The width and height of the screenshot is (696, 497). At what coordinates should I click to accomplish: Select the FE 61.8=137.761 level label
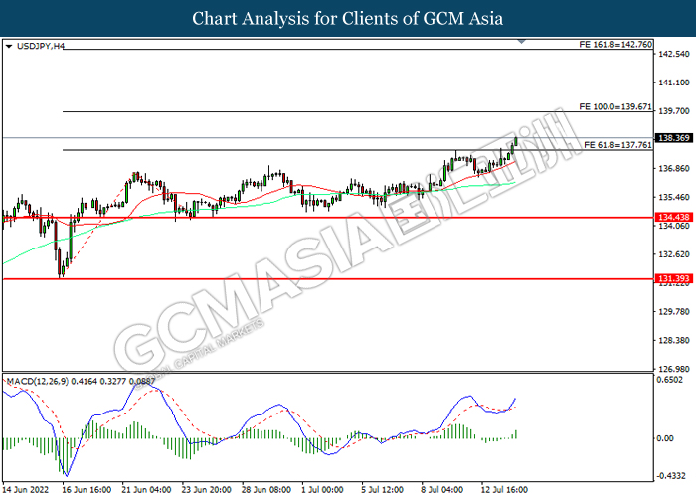tap(617, 145)
